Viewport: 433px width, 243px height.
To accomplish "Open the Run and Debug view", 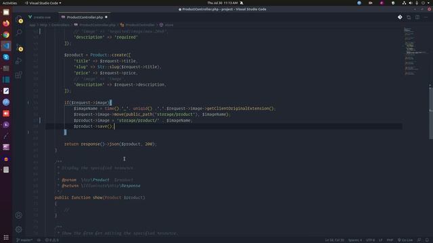I will coord(19,61).
